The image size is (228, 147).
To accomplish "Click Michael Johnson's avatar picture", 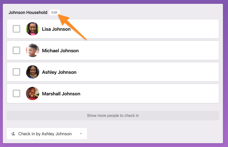I will coord(33,50).
